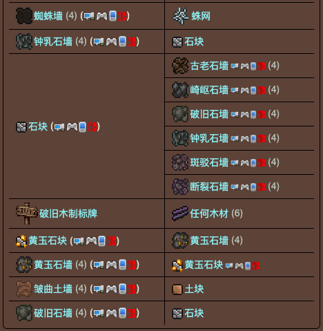Click the 皱曲土墙 wall icon
This screenshot has height=331, width=323.
[x=24, y=289]
